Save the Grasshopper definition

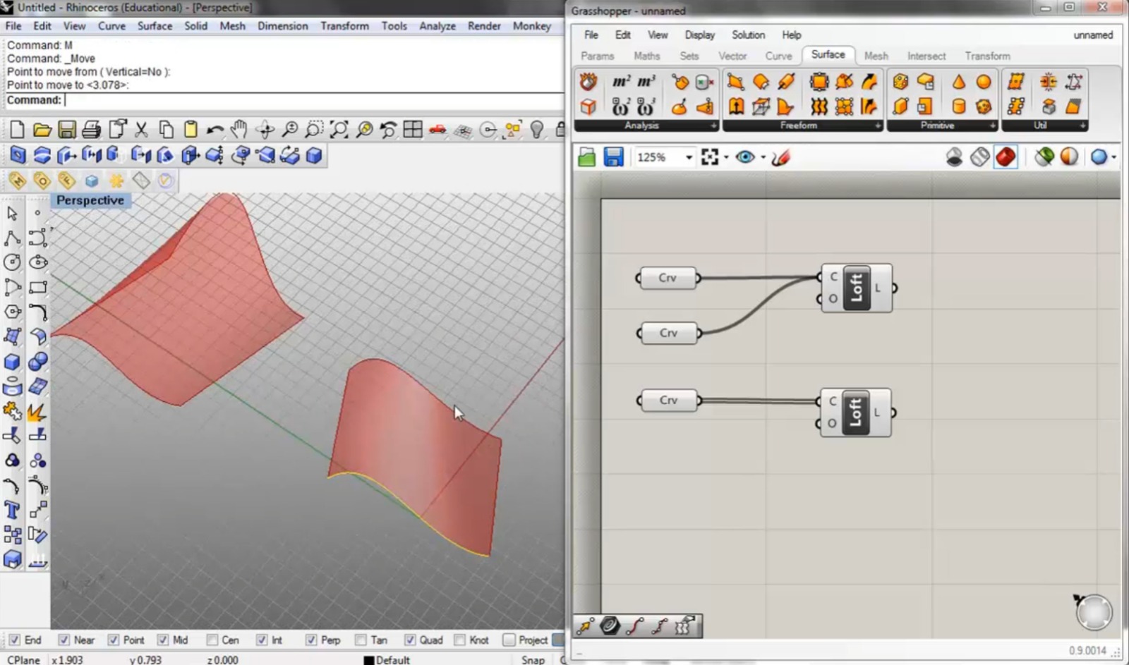tap(612, 157)
